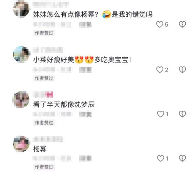
Task: Tap broken heart on short 杨幂 comment
Action: (x=182, y=158)
